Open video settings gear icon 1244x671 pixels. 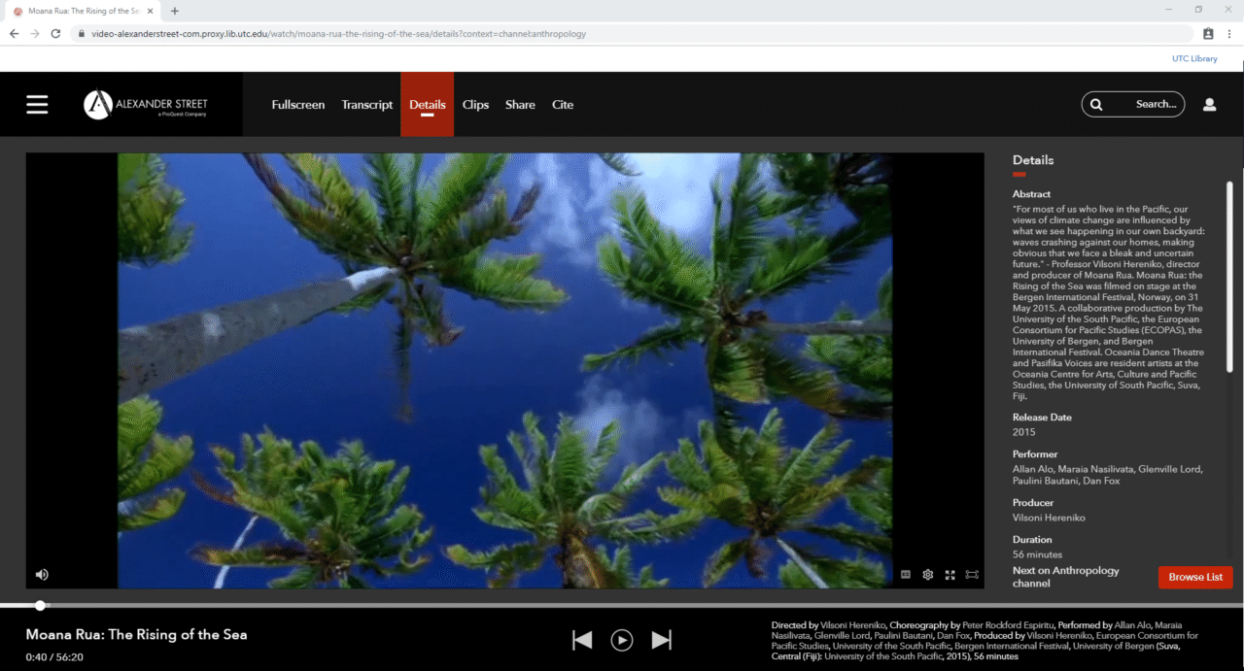tap(928, 575)
